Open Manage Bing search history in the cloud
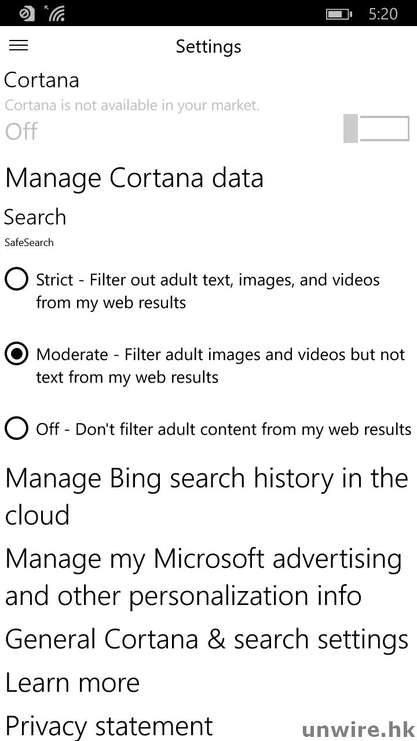Screen dimensions: 417x741 coord(206,496)
